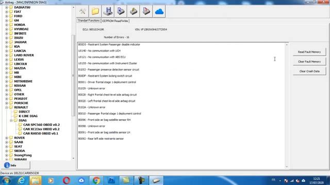Expand the PEUGEOT tree node
Screen dimensions: 330x185
[x=7, y=99]
